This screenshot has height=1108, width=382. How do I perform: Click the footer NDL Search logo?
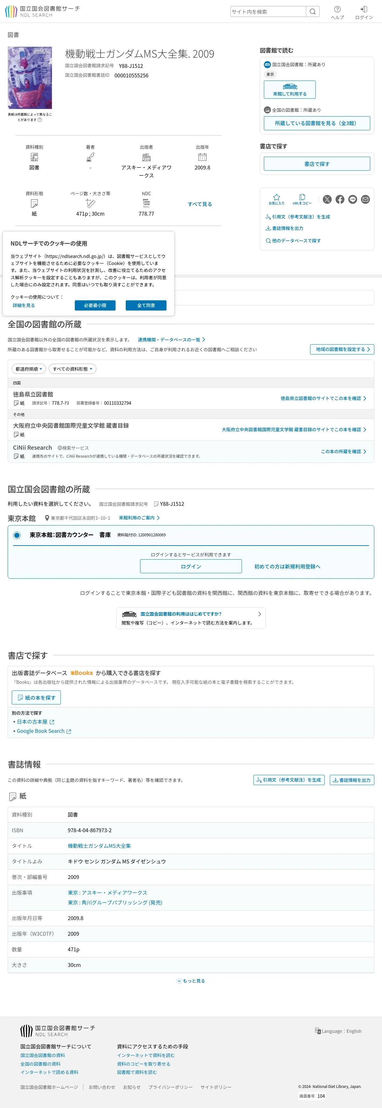(x=58, y=1031)
